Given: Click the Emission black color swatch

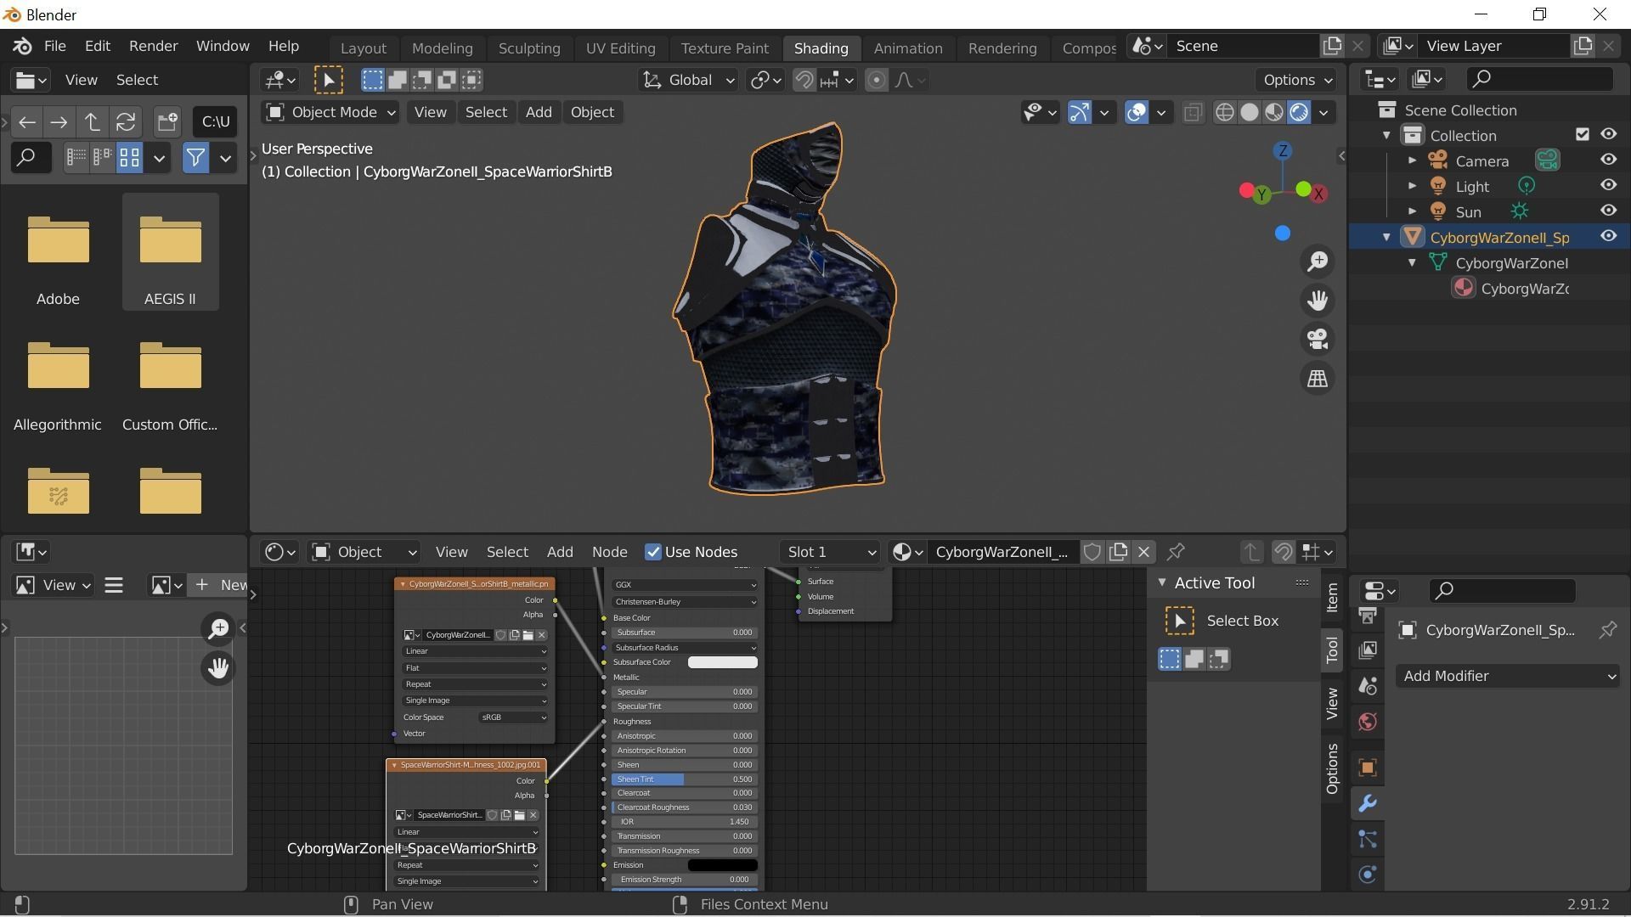Looking at the screenshot, I should 722,865.
